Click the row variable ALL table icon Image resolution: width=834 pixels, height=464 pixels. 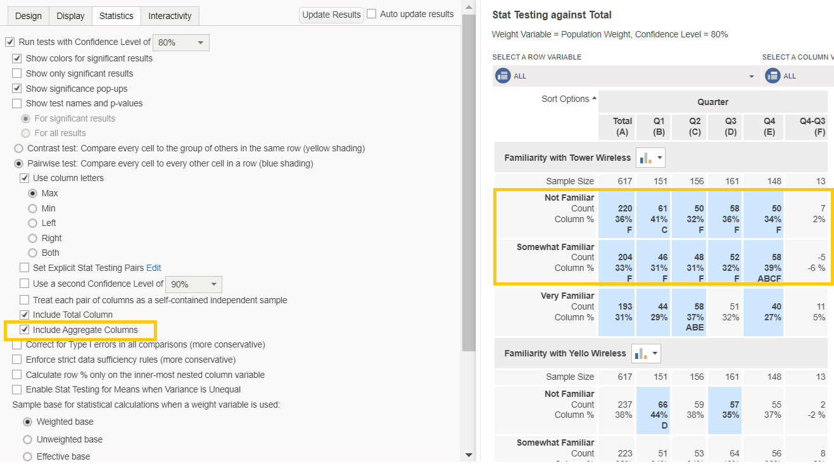point(503,76)
